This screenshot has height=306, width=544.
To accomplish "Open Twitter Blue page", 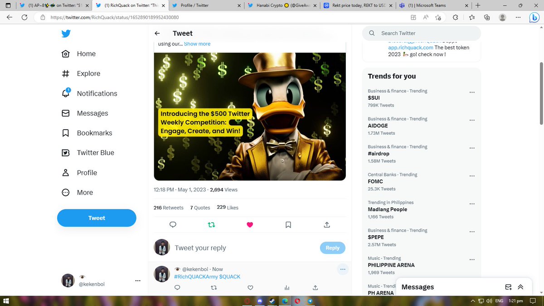I will [88, 153].
